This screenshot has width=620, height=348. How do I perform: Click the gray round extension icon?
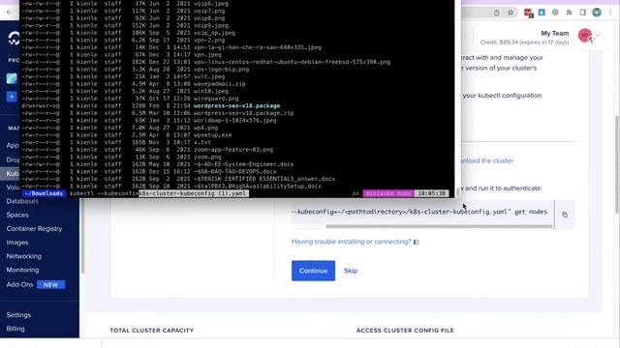555,13
